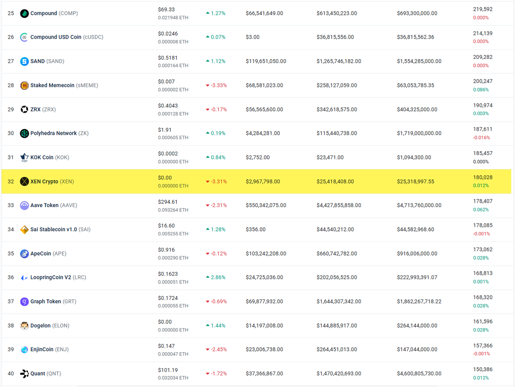Select the $2,752.00 KOK Coin volume
This screenshot has height=387, width=515.
pos(258,157)
